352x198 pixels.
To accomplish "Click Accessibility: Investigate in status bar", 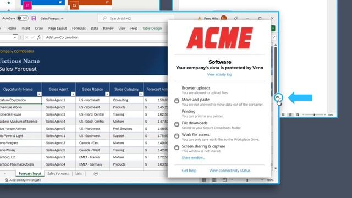I will point(23,180).
